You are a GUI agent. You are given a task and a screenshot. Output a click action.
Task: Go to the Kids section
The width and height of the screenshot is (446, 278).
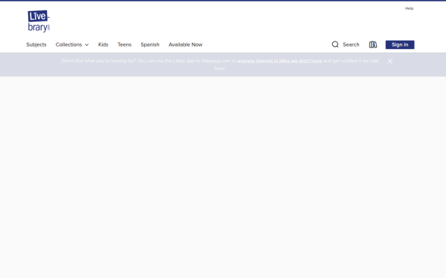point(103,44)
